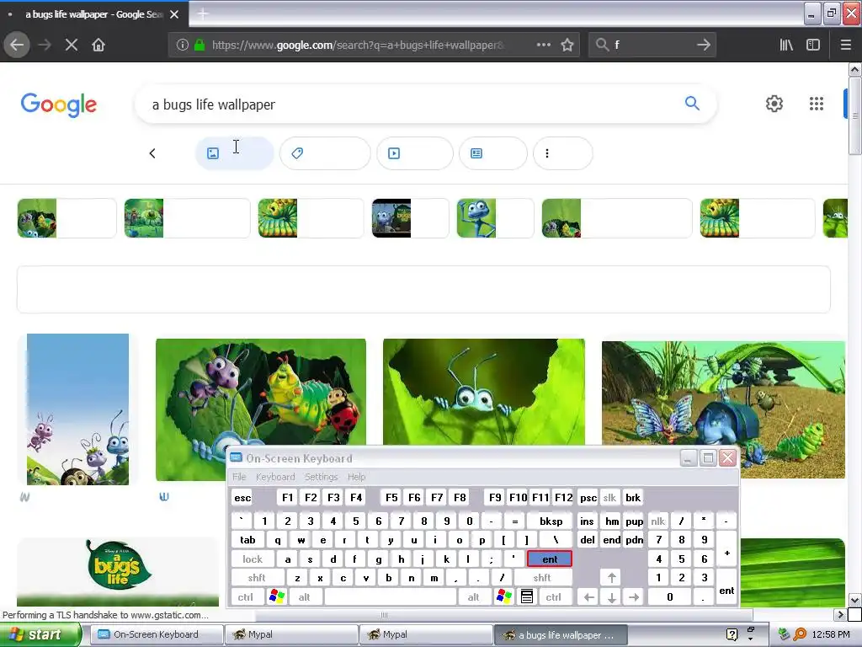
Task: Open the browser home page icon
Action: [x=98, y=45]
